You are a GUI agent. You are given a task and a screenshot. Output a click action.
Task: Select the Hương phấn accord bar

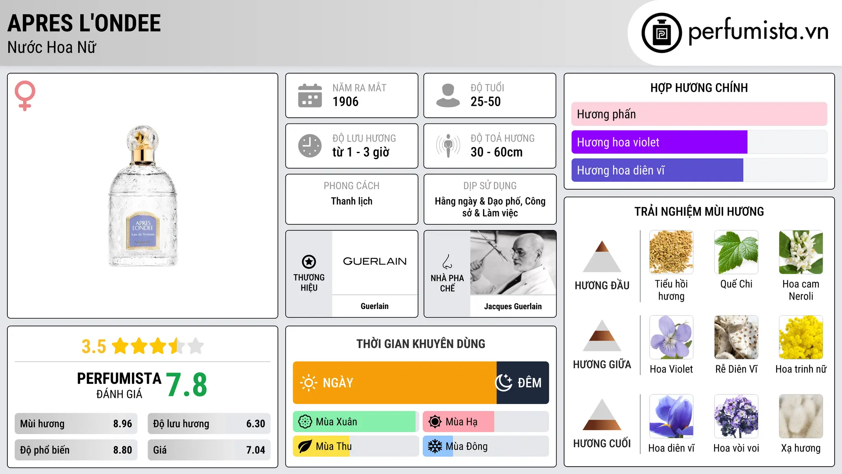pyautogui.click(x=699, y=114)
